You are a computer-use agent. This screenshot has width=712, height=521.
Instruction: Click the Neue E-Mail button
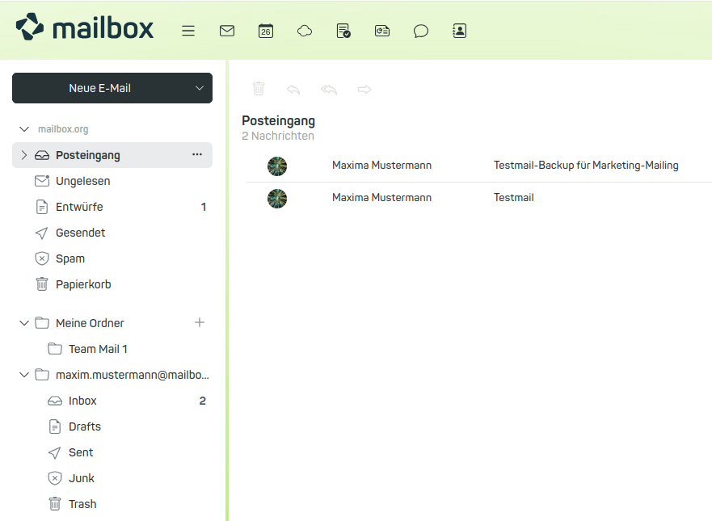pos(100,88)
